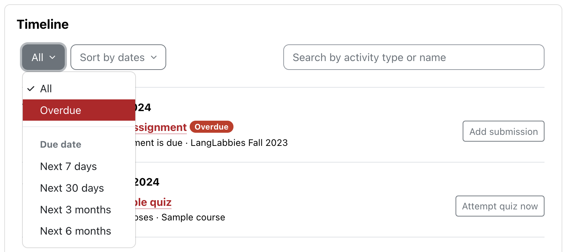Viewport: 568px width, 252px height.
Task: Click the chevron arrow on Sort by dates
Action: click(154, 57)
